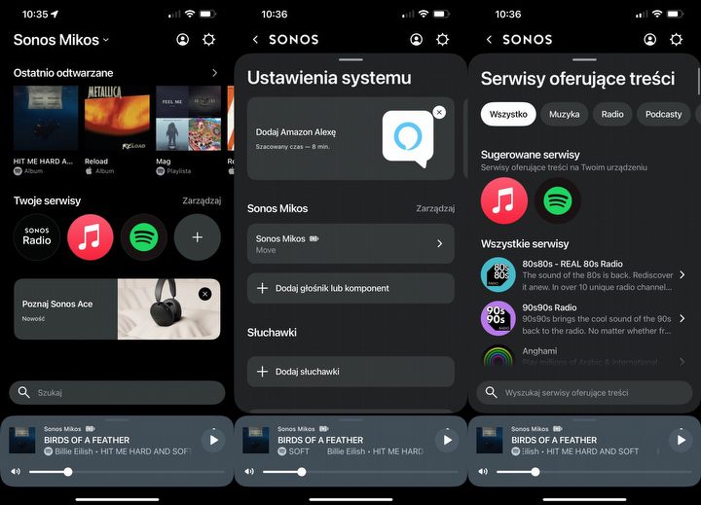701x505 pixels.
Task: Close the Dodaj Amazon Alexę card
Action: tap(439, 113)
